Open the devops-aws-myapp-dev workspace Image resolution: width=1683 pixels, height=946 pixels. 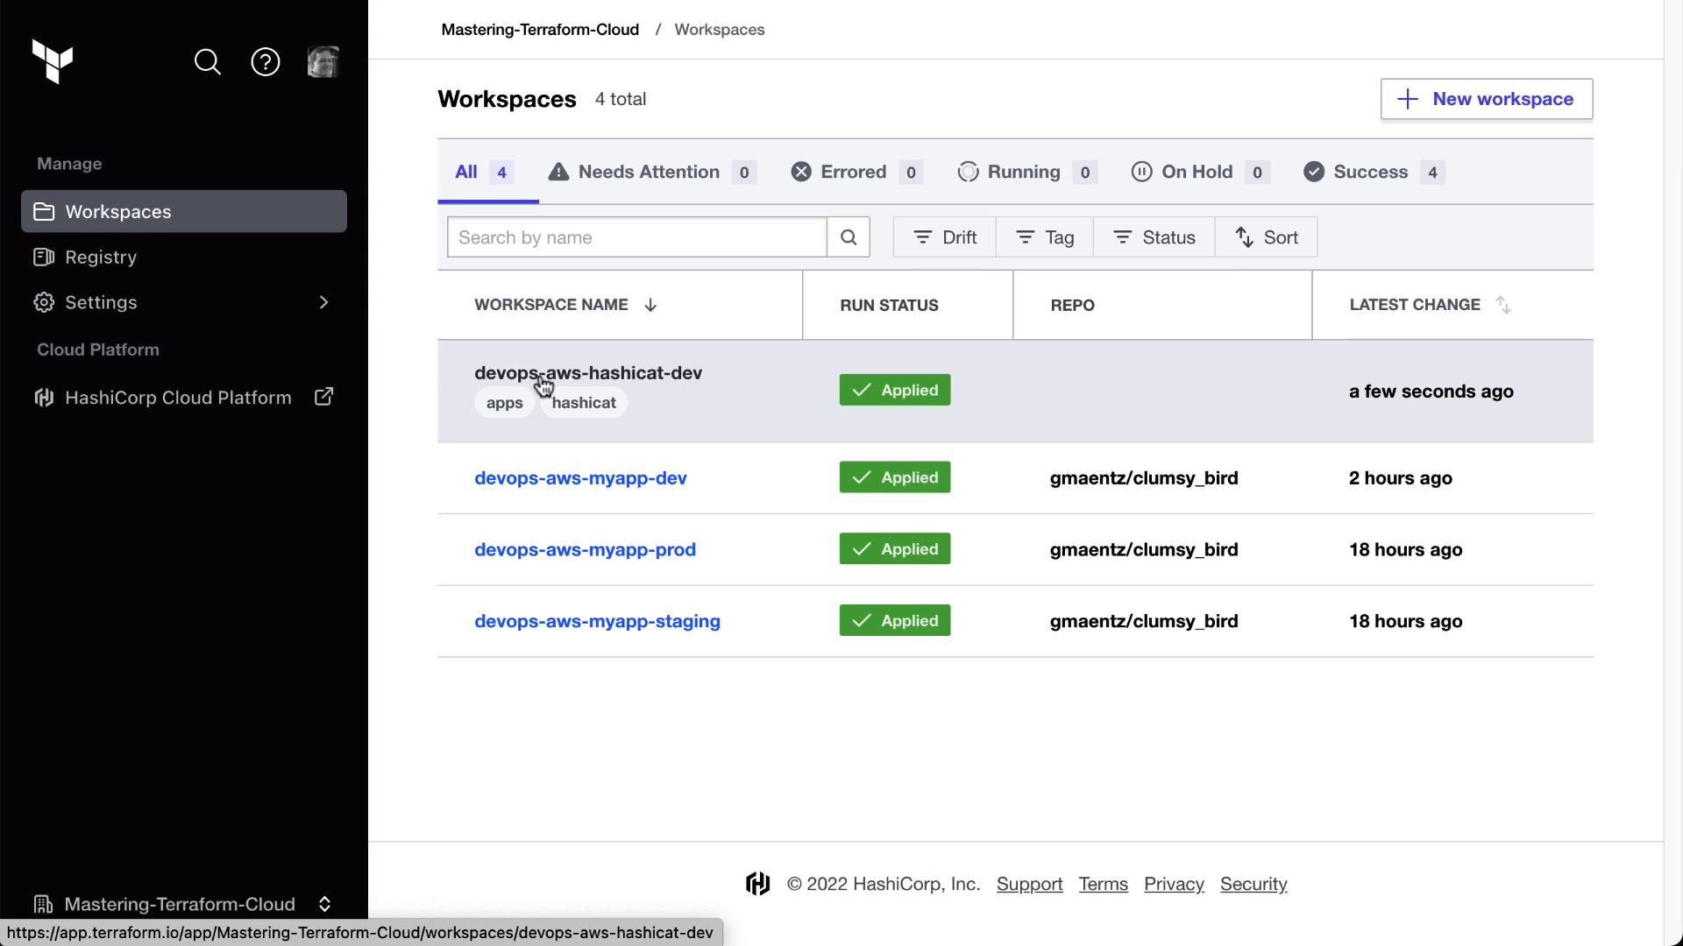[580, 478]
